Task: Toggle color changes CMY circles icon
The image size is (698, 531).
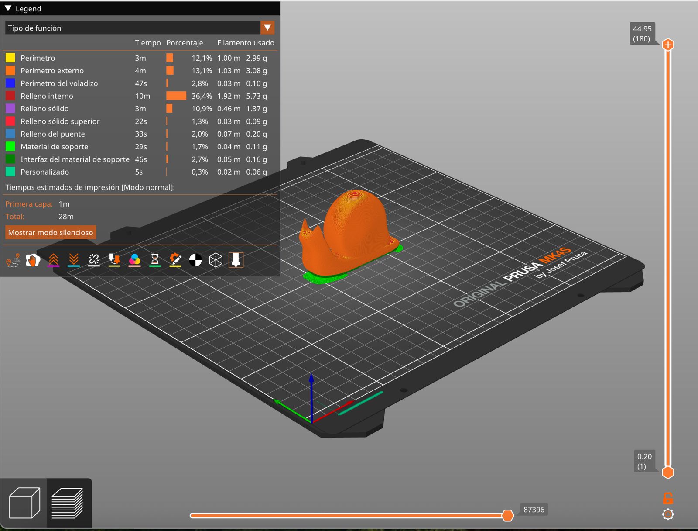Action: (x=135, y=260)
